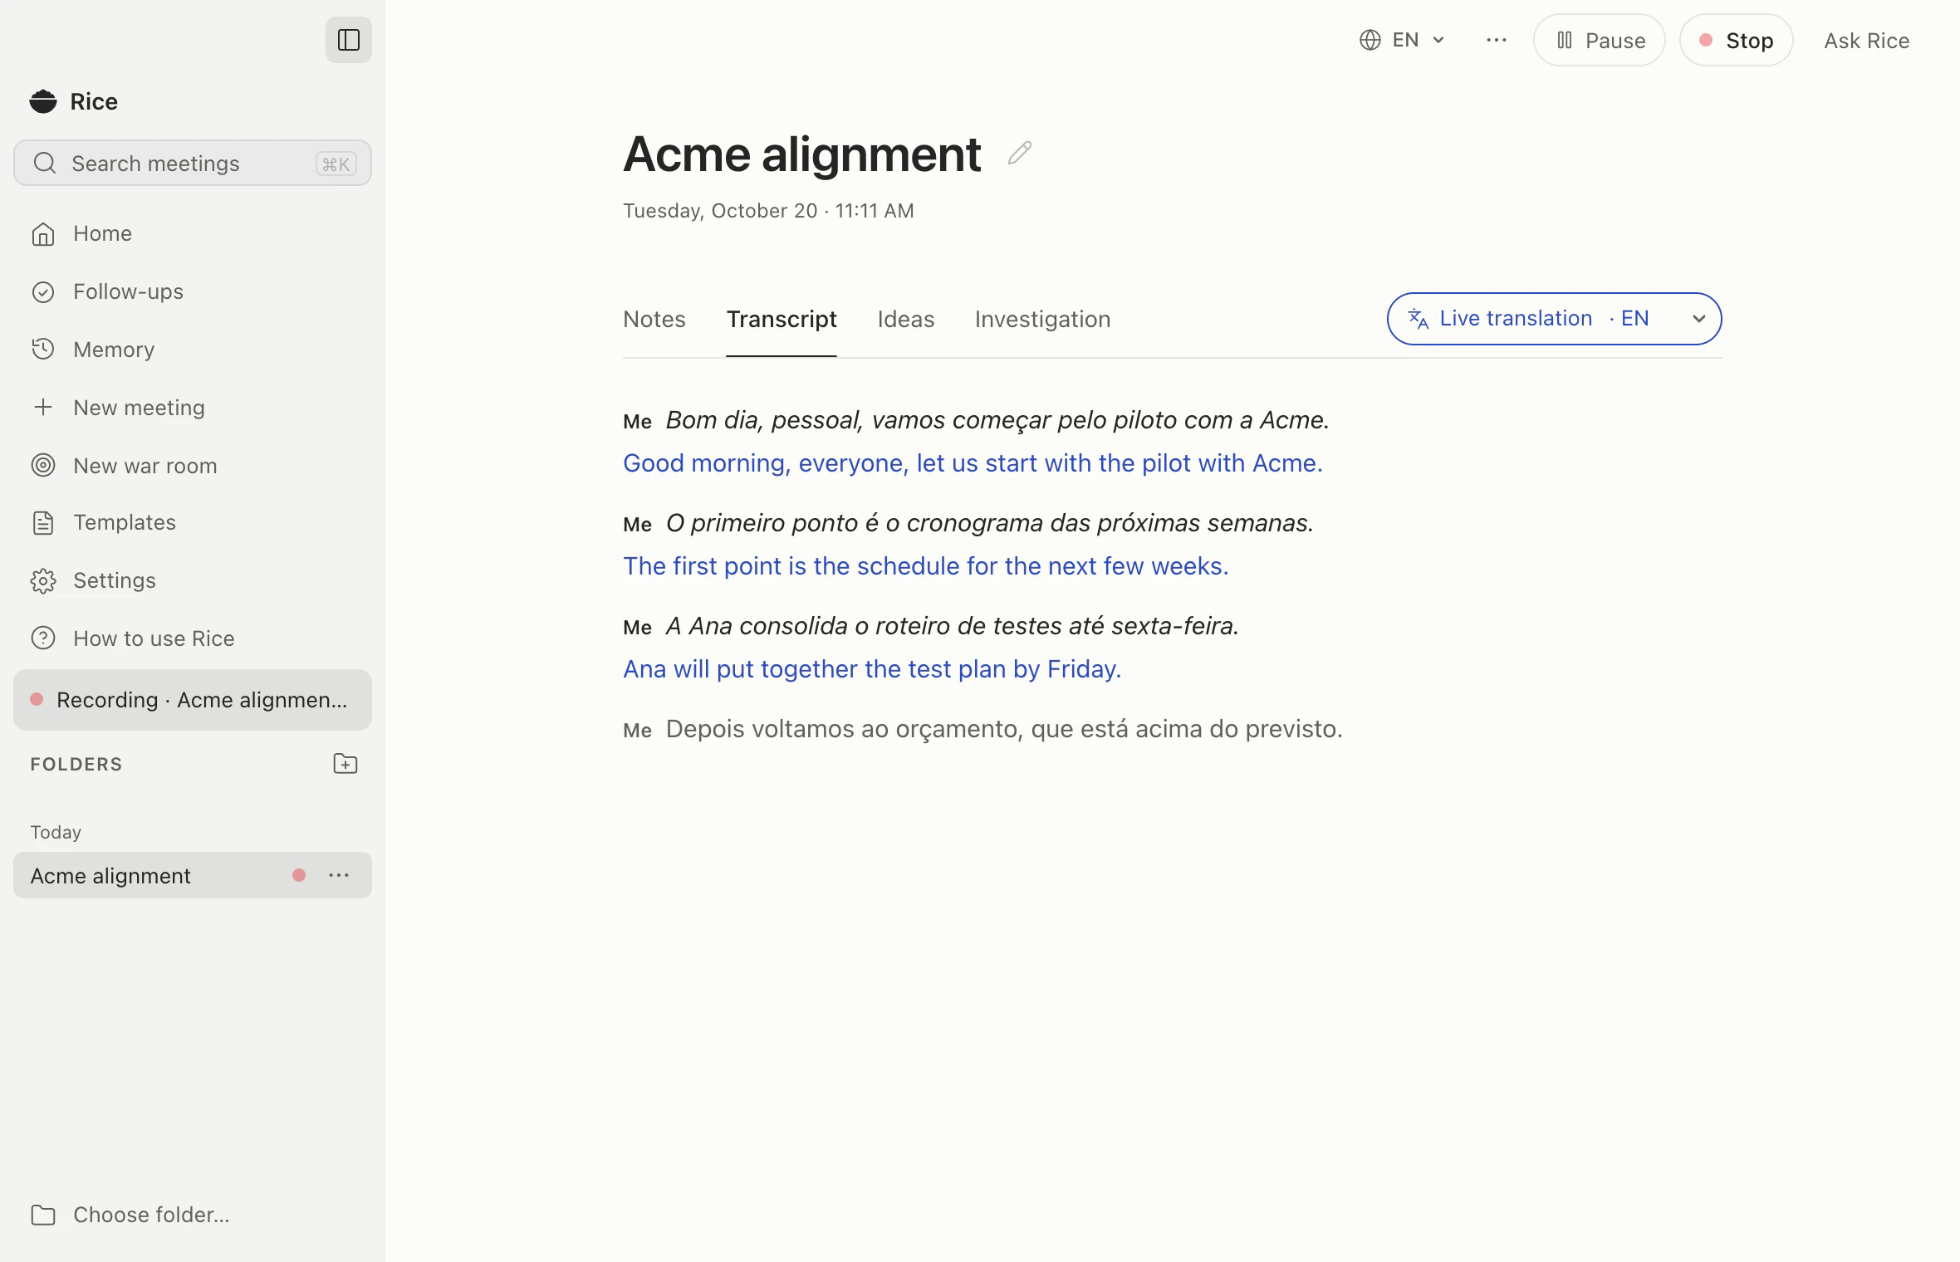Screen dimensions: 1960x1262
Task: Click the magnifier icon in search box
Action: 45,163
